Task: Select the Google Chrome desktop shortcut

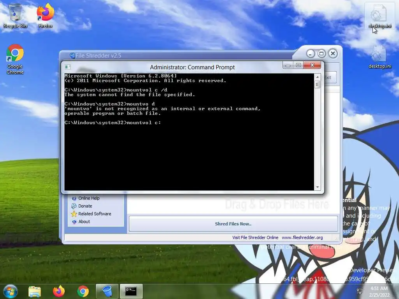Action: (15, 59)
